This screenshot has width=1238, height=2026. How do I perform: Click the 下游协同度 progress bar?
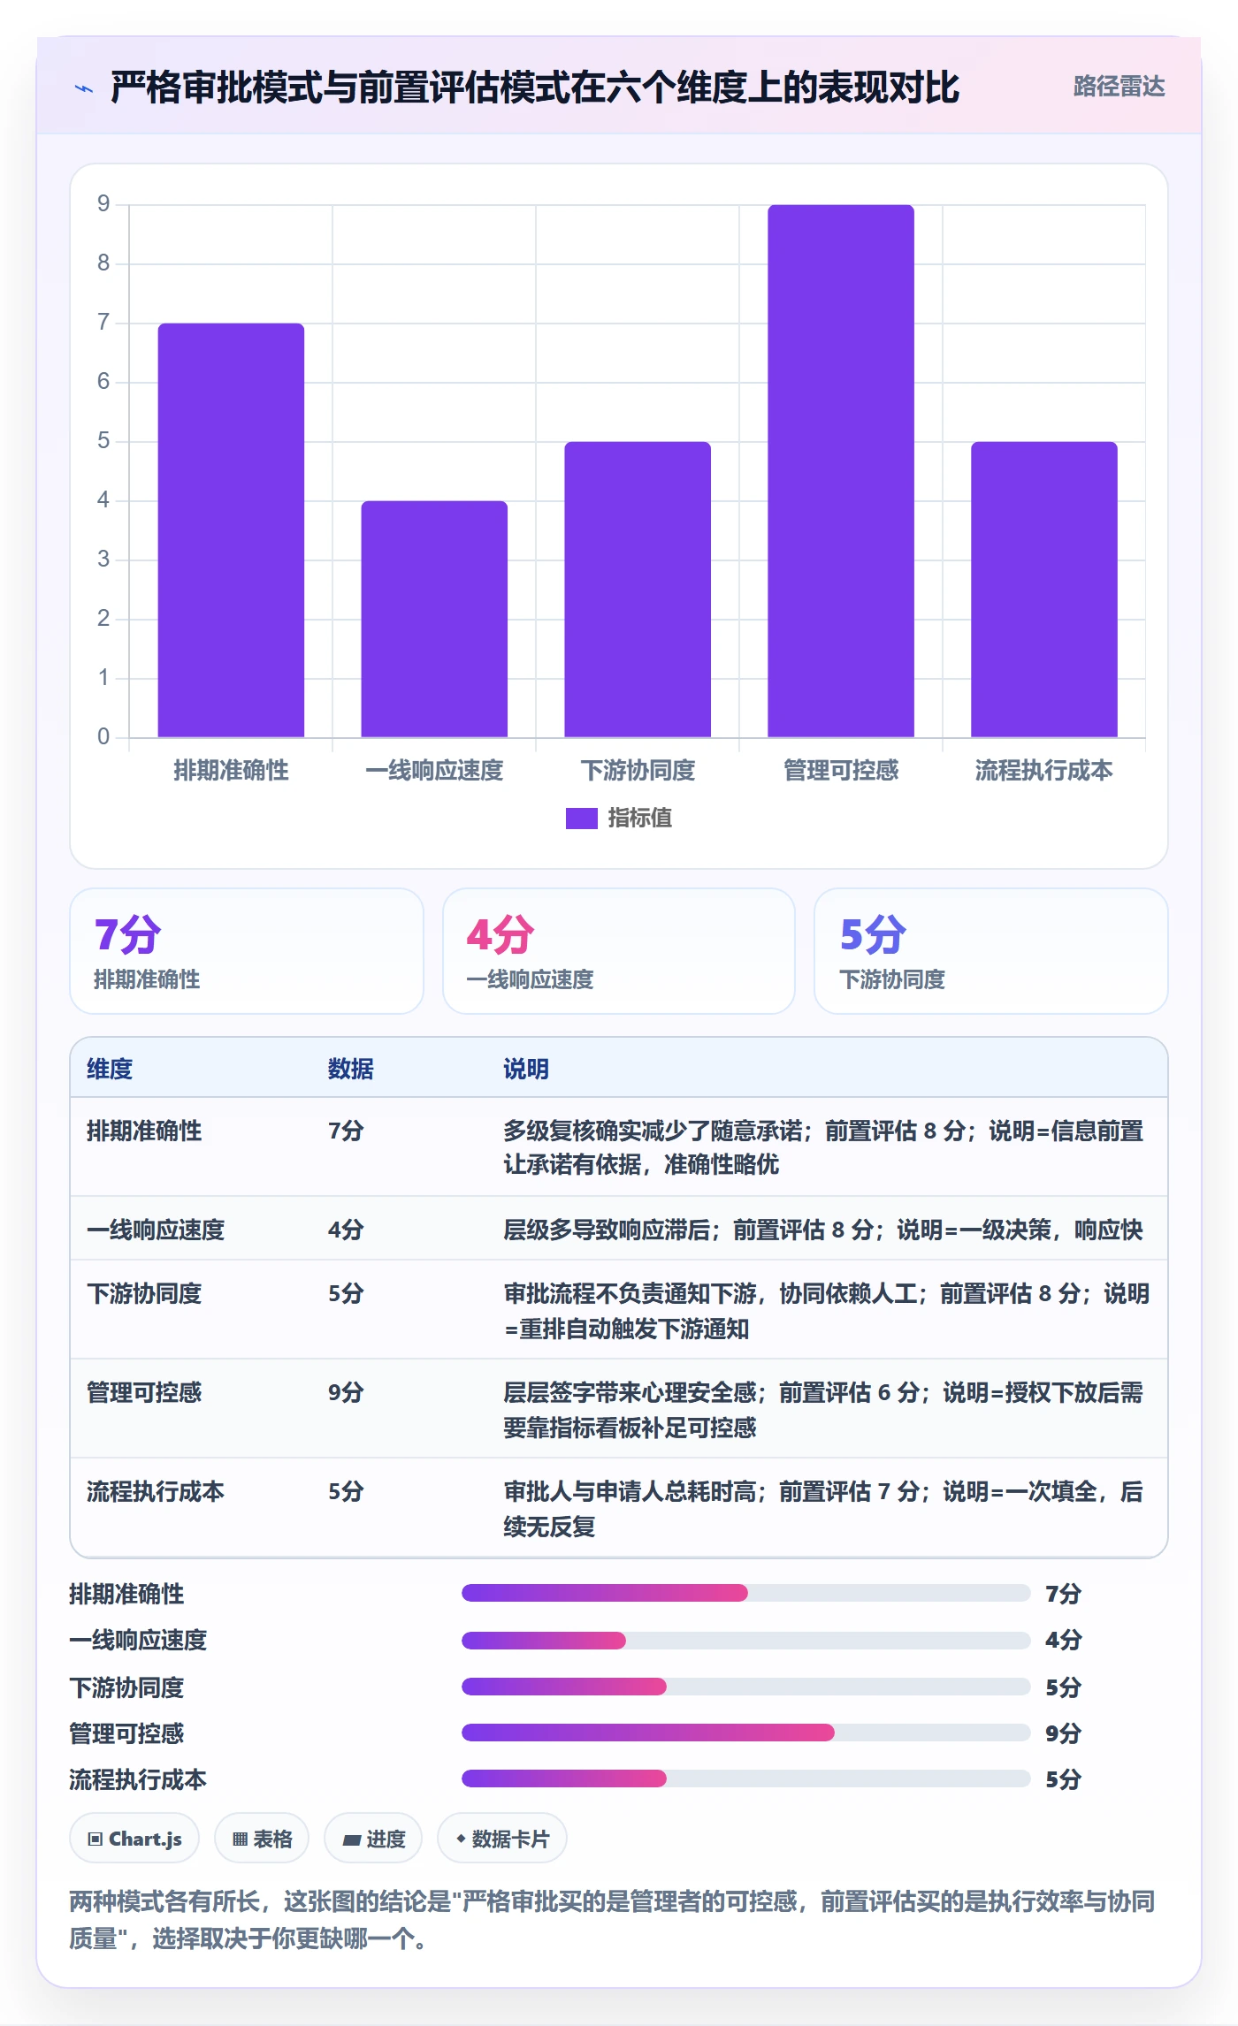coord(745,1687)
